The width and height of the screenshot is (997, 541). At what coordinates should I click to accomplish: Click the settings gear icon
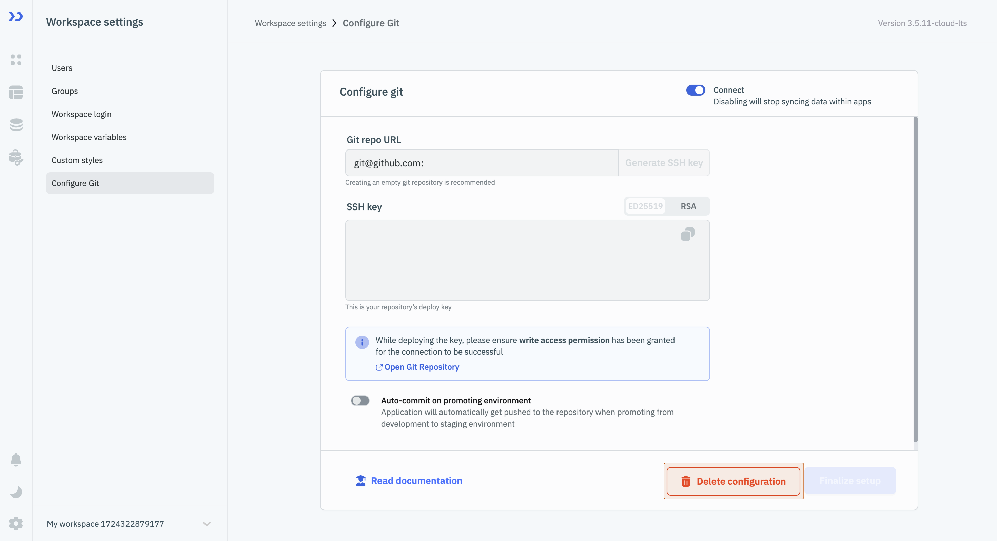point(16,524)
